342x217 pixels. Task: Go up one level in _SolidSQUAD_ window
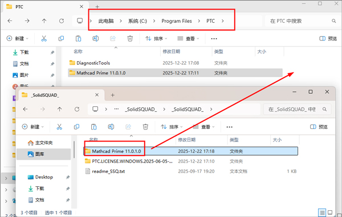[x=59, y=109]
